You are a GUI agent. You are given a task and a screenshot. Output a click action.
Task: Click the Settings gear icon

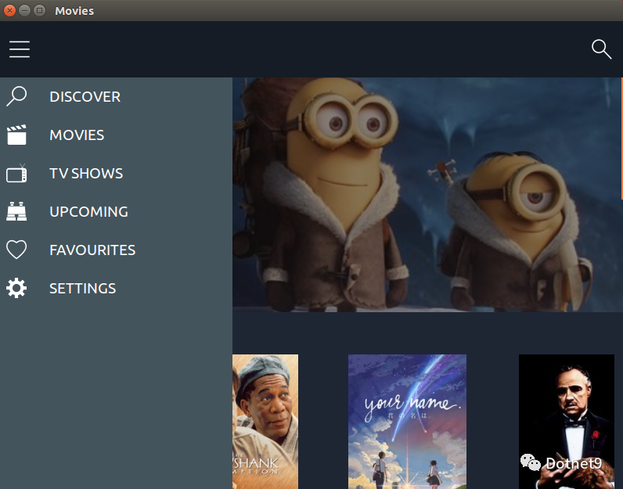click(x=16, y=288)
